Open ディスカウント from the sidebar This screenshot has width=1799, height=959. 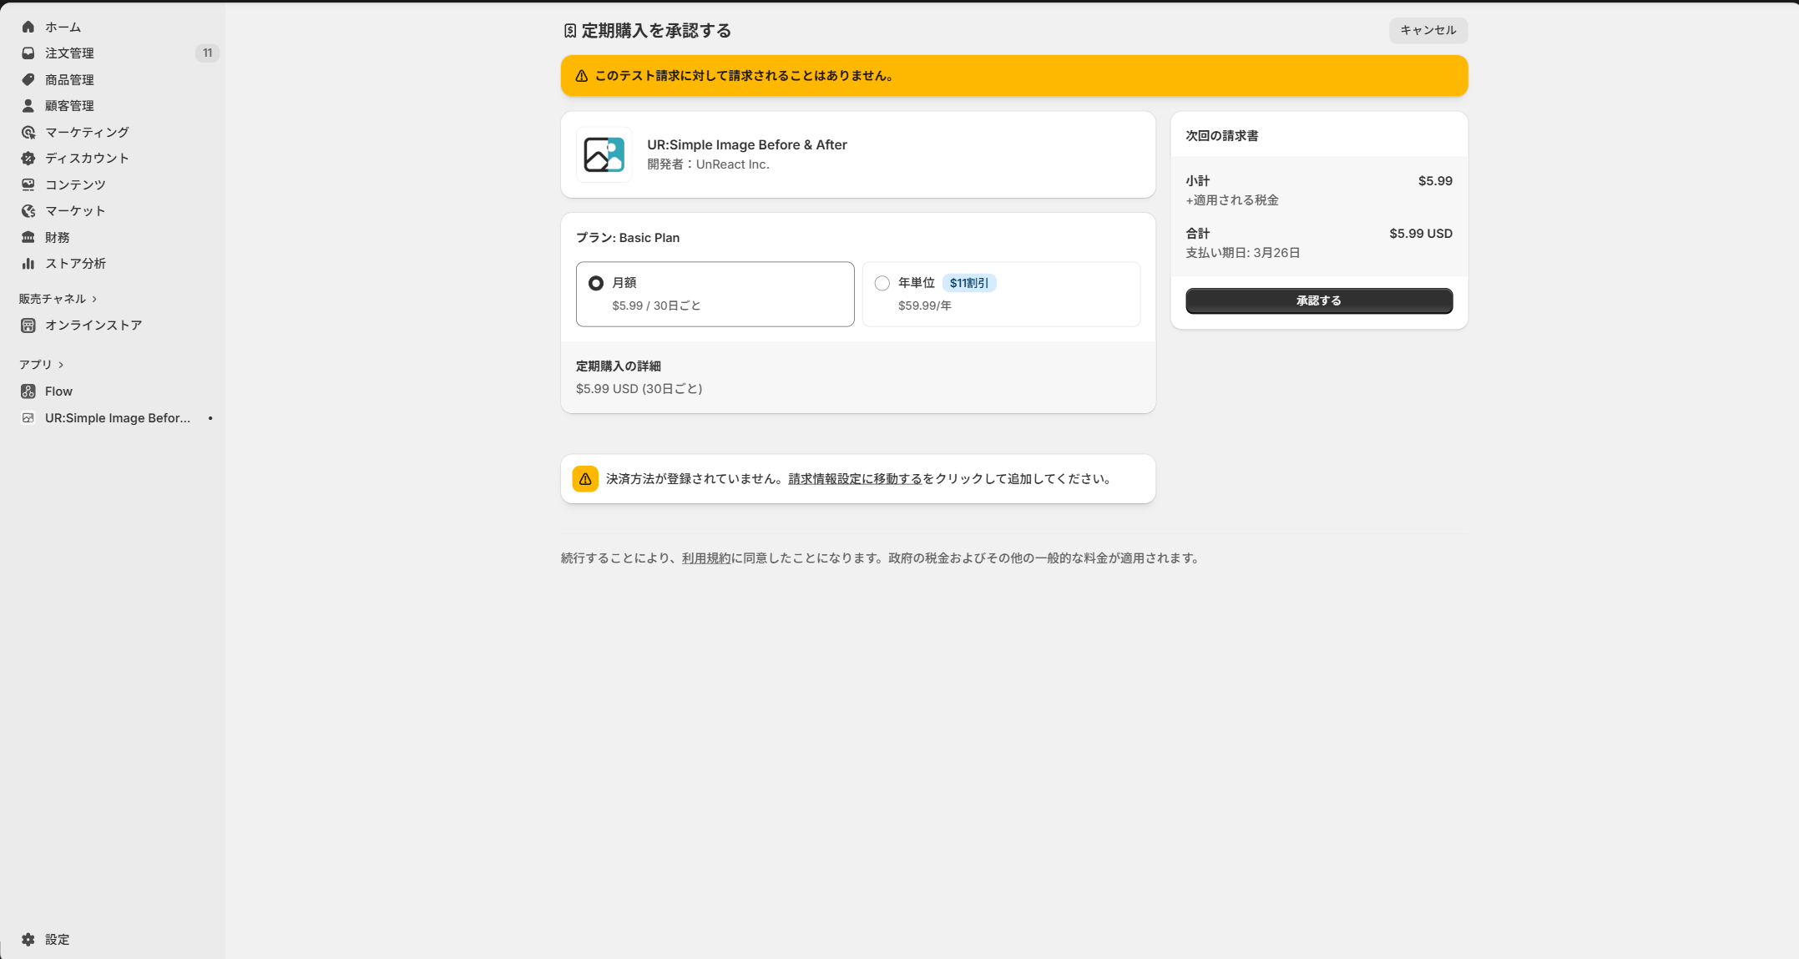[x=87, y=158]
